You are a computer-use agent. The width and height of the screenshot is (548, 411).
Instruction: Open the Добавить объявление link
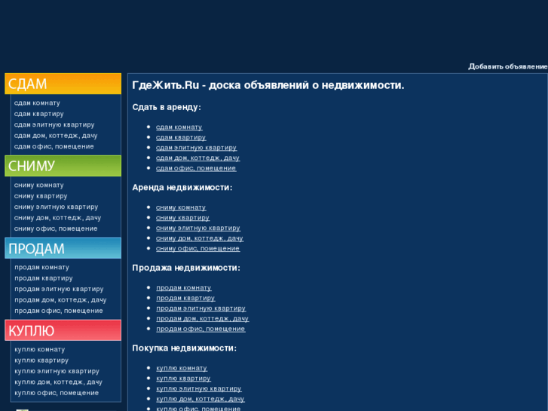[x=508, y=66]
